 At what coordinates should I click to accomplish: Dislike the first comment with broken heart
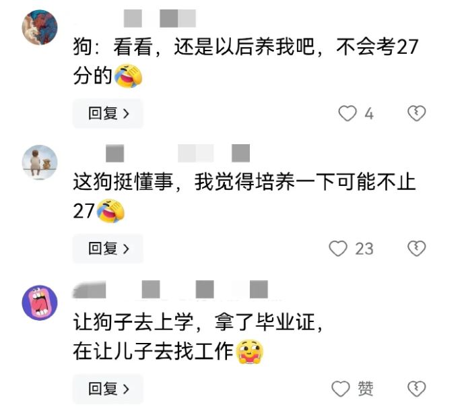point(416,113)
